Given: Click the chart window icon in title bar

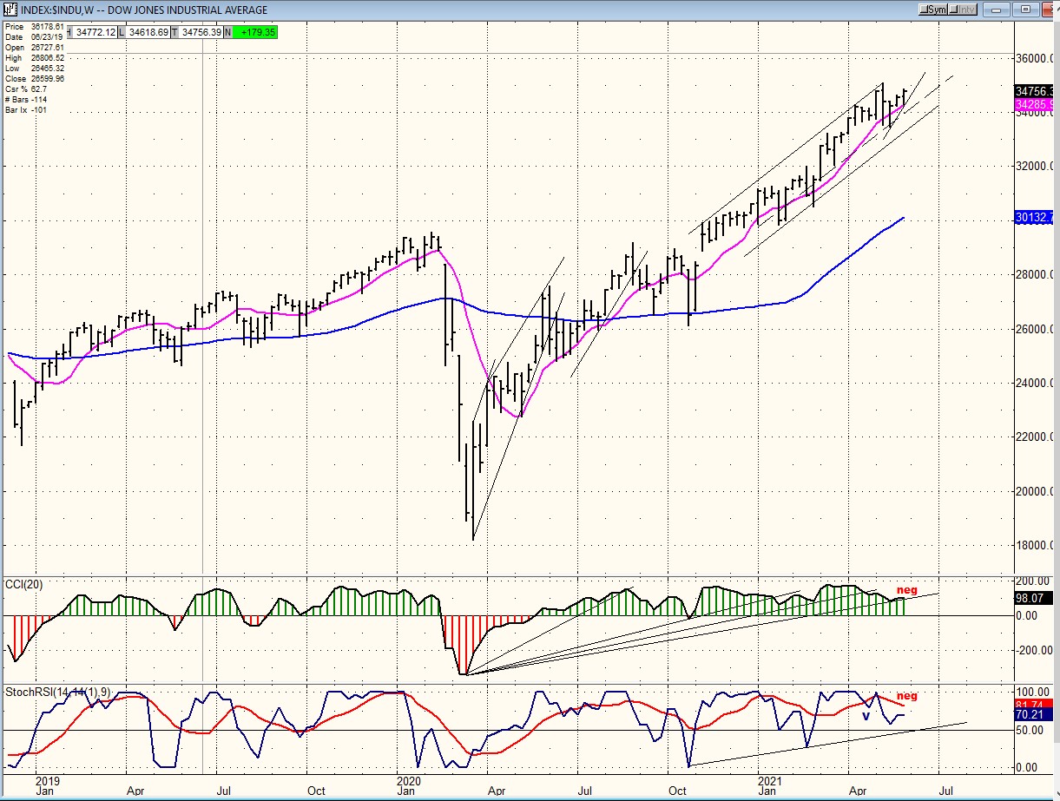Looking at the screenshot, I should pyautogui.click(x=9, y=10).
